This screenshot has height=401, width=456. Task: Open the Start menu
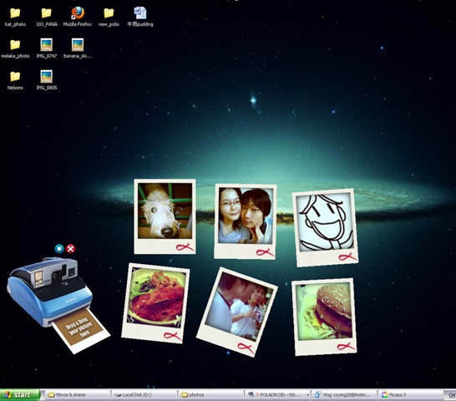coord(19,395)
